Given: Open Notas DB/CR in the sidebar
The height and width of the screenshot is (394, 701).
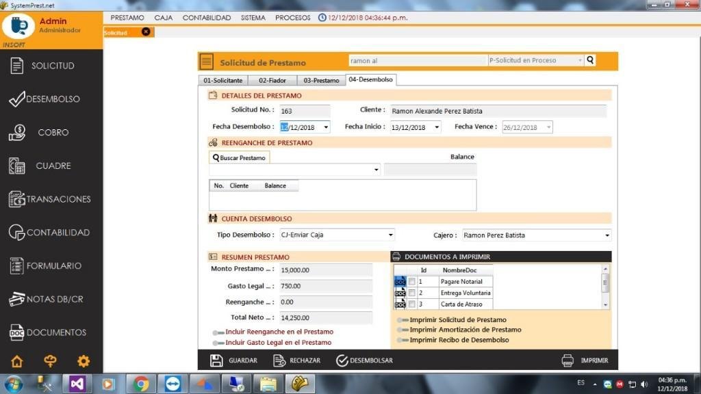Looking at the screenshot, I should (x=46, y=299).
